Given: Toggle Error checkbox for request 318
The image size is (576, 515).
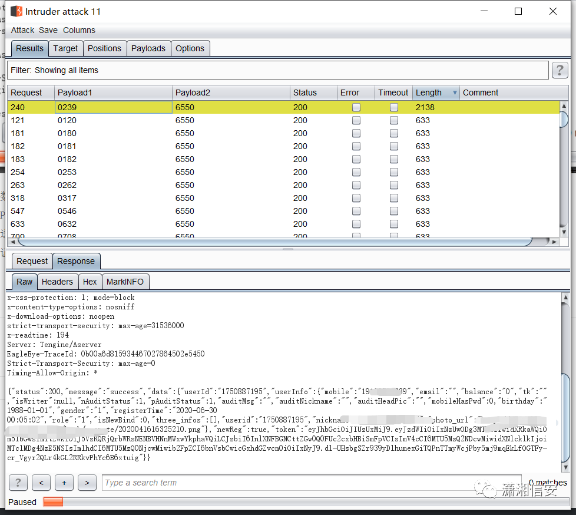Looking at the screenshot, I should (x=356, y=198).
